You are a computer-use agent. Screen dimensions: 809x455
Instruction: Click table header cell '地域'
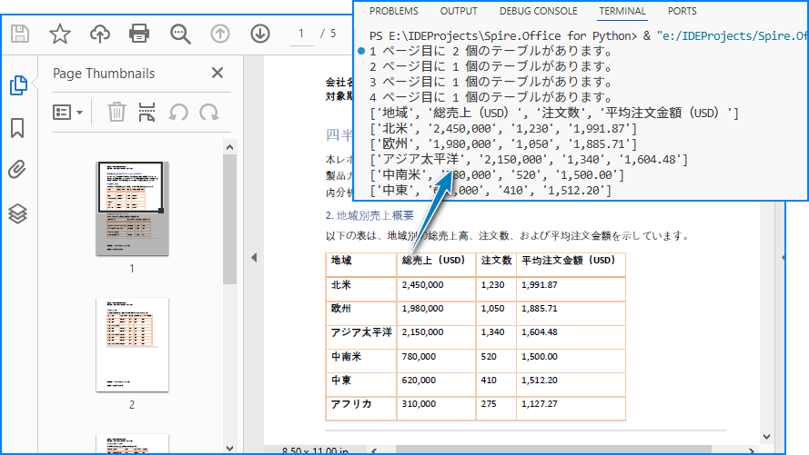pyautogui.click(x=360, y=264)
